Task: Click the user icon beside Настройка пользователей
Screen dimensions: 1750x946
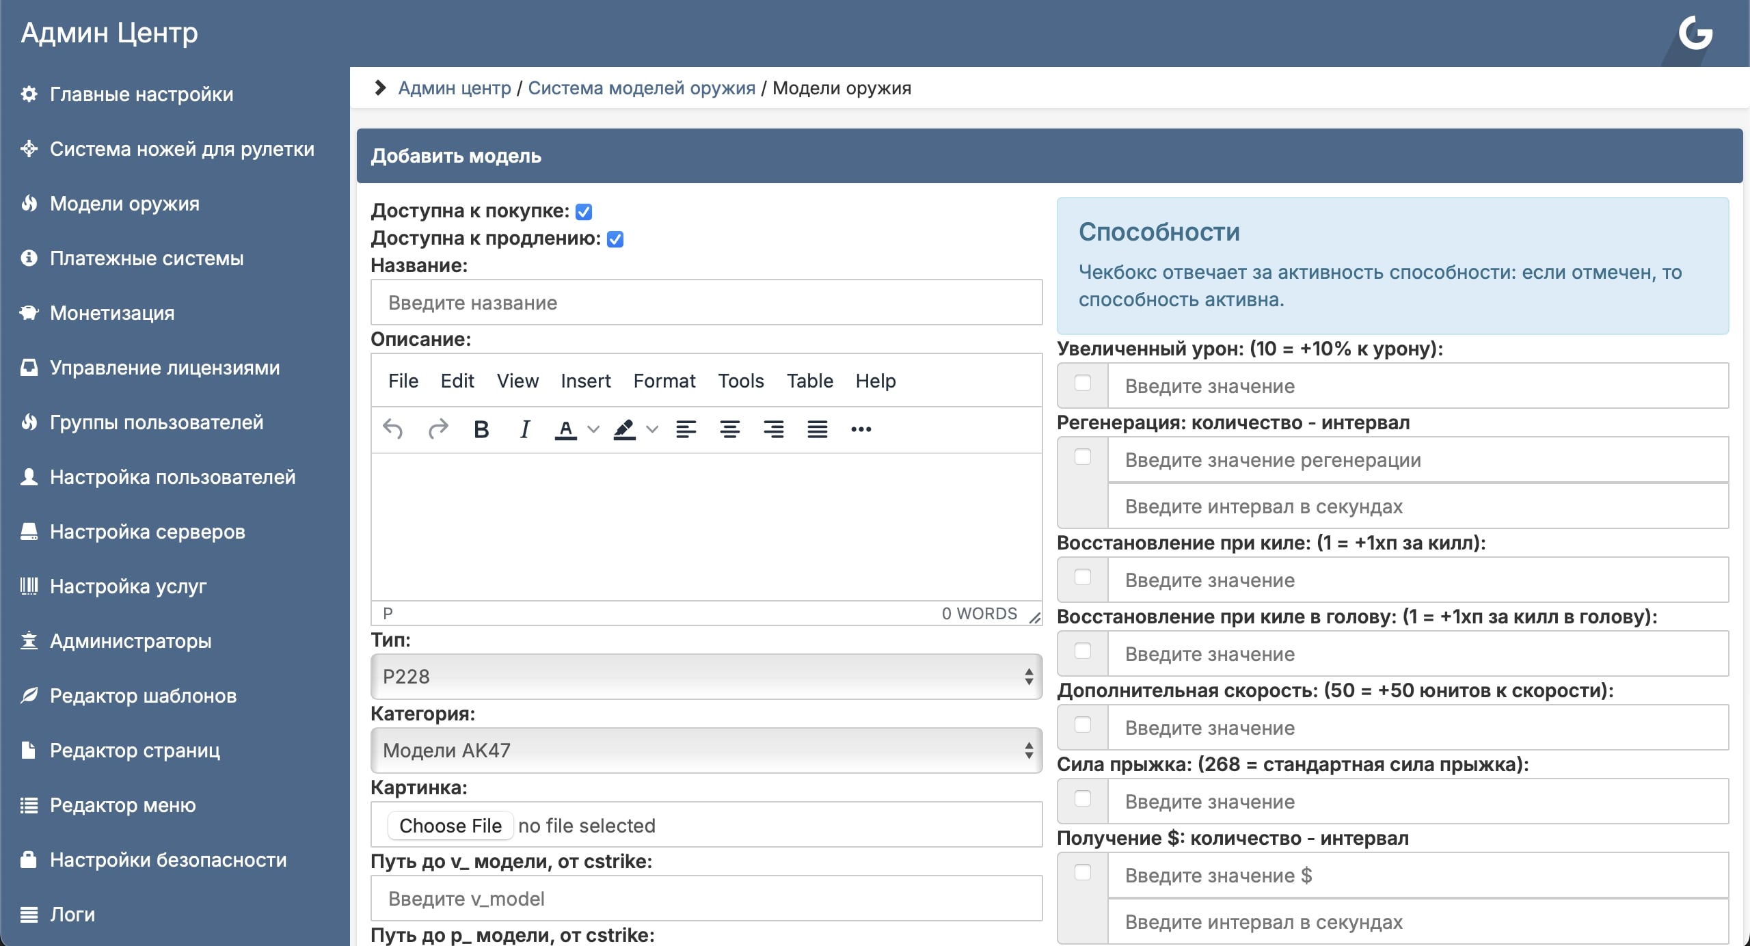Action: click(29, 476)
